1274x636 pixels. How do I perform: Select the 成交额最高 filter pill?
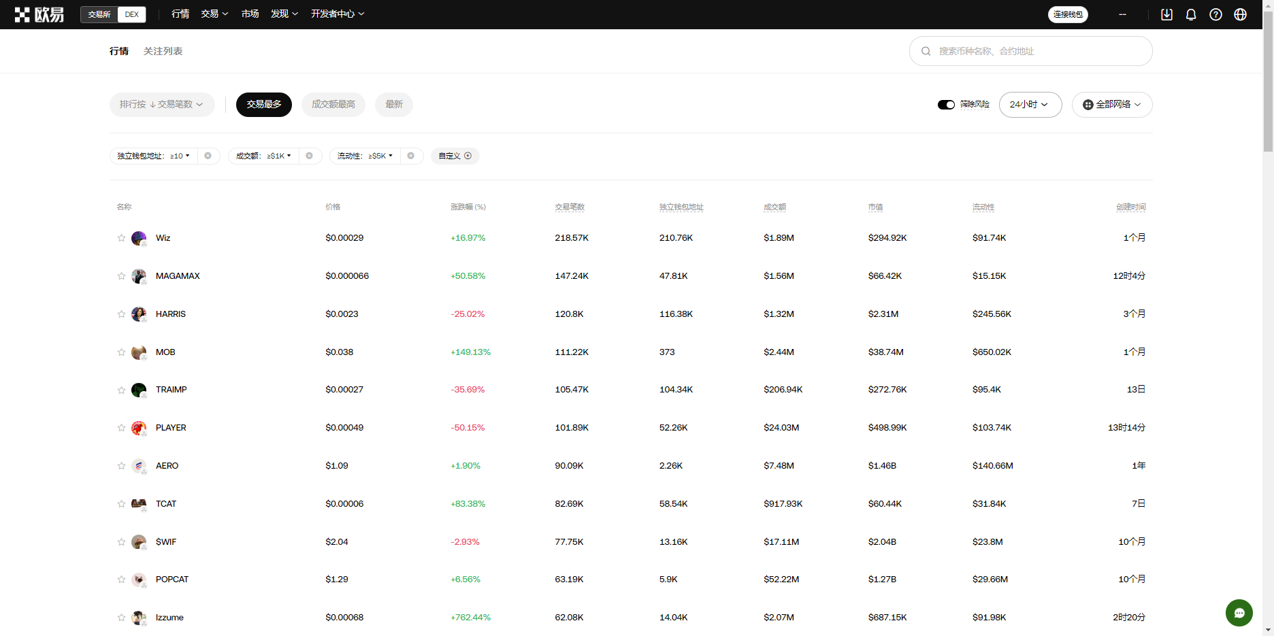[333, 105]
